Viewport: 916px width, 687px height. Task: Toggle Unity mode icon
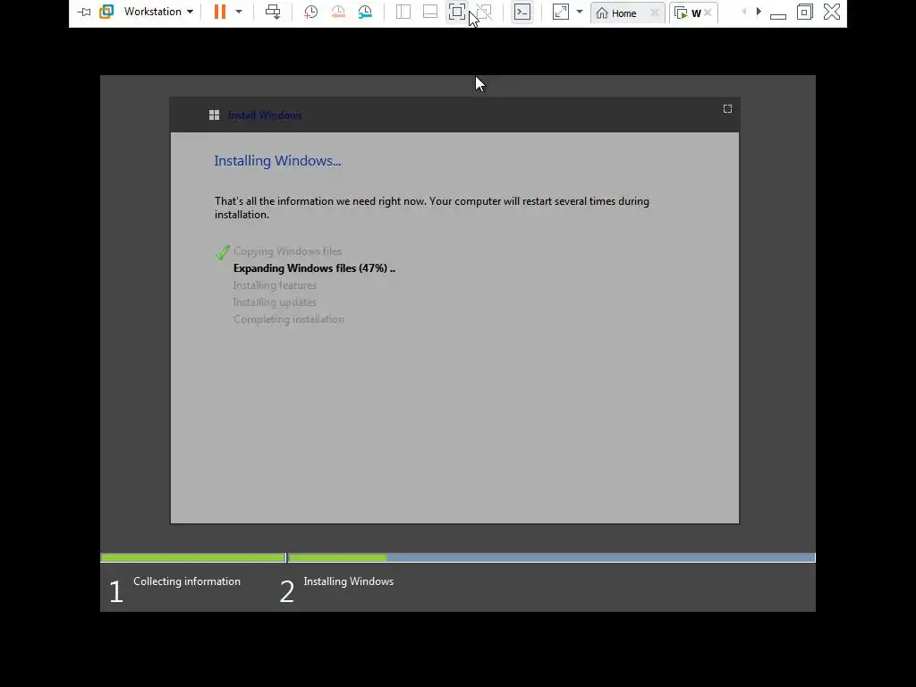point(484,12)
